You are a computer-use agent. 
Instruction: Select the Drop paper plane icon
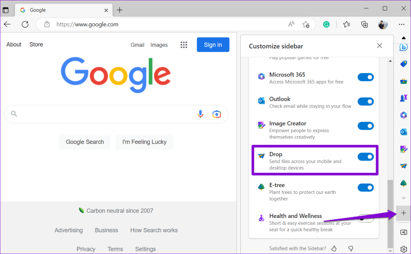pyautogui.click(x=403, y=166)
